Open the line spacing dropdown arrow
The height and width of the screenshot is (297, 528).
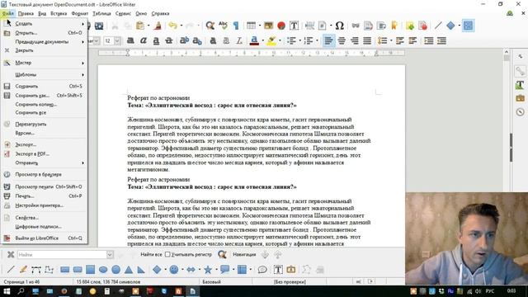(391, 40)
